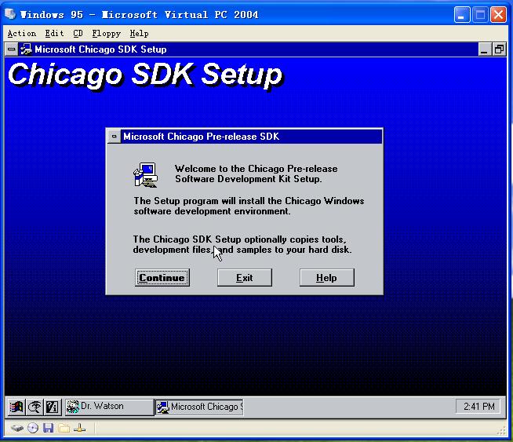
Task: Click the shared folder status icon
Action: click(x=64, y=428)
